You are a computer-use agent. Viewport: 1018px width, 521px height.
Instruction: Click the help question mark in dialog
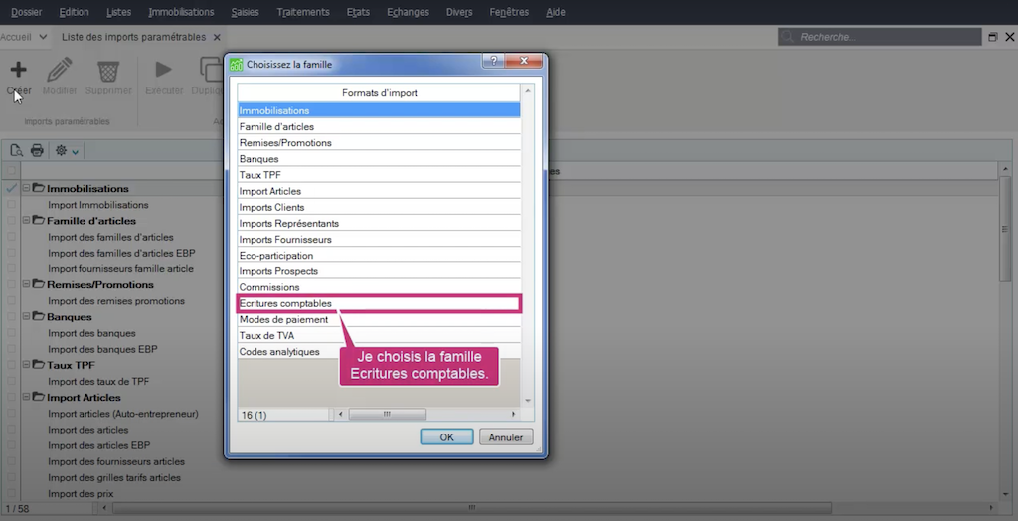(493, 62)
